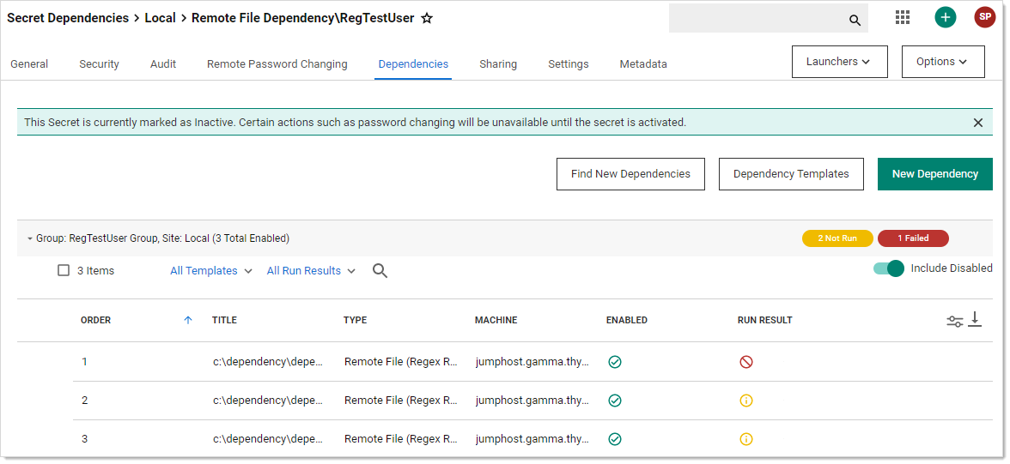Open the SP user profile avatar
Screen dimensions: 1010x464
click(984, 17)
